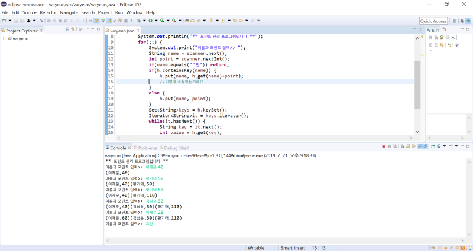
Task: Open the Coverage dropdown arrow
Action: point(168,21)
